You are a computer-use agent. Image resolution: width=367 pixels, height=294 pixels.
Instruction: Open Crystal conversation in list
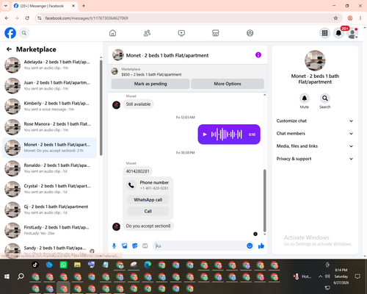[50, 189]
